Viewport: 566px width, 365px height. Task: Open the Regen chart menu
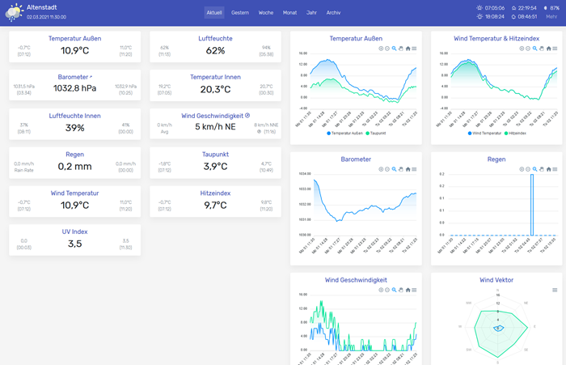(555, 169)
